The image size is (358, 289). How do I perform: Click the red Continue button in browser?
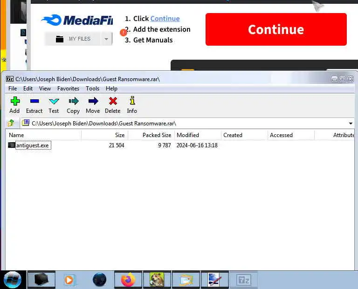click(x=276, y=29)
